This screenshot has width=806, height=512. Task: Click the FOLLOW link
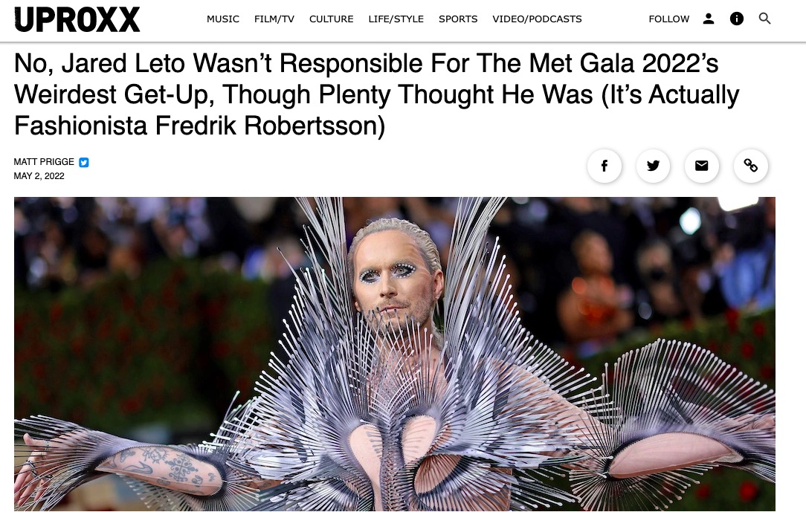click(668, 19)
